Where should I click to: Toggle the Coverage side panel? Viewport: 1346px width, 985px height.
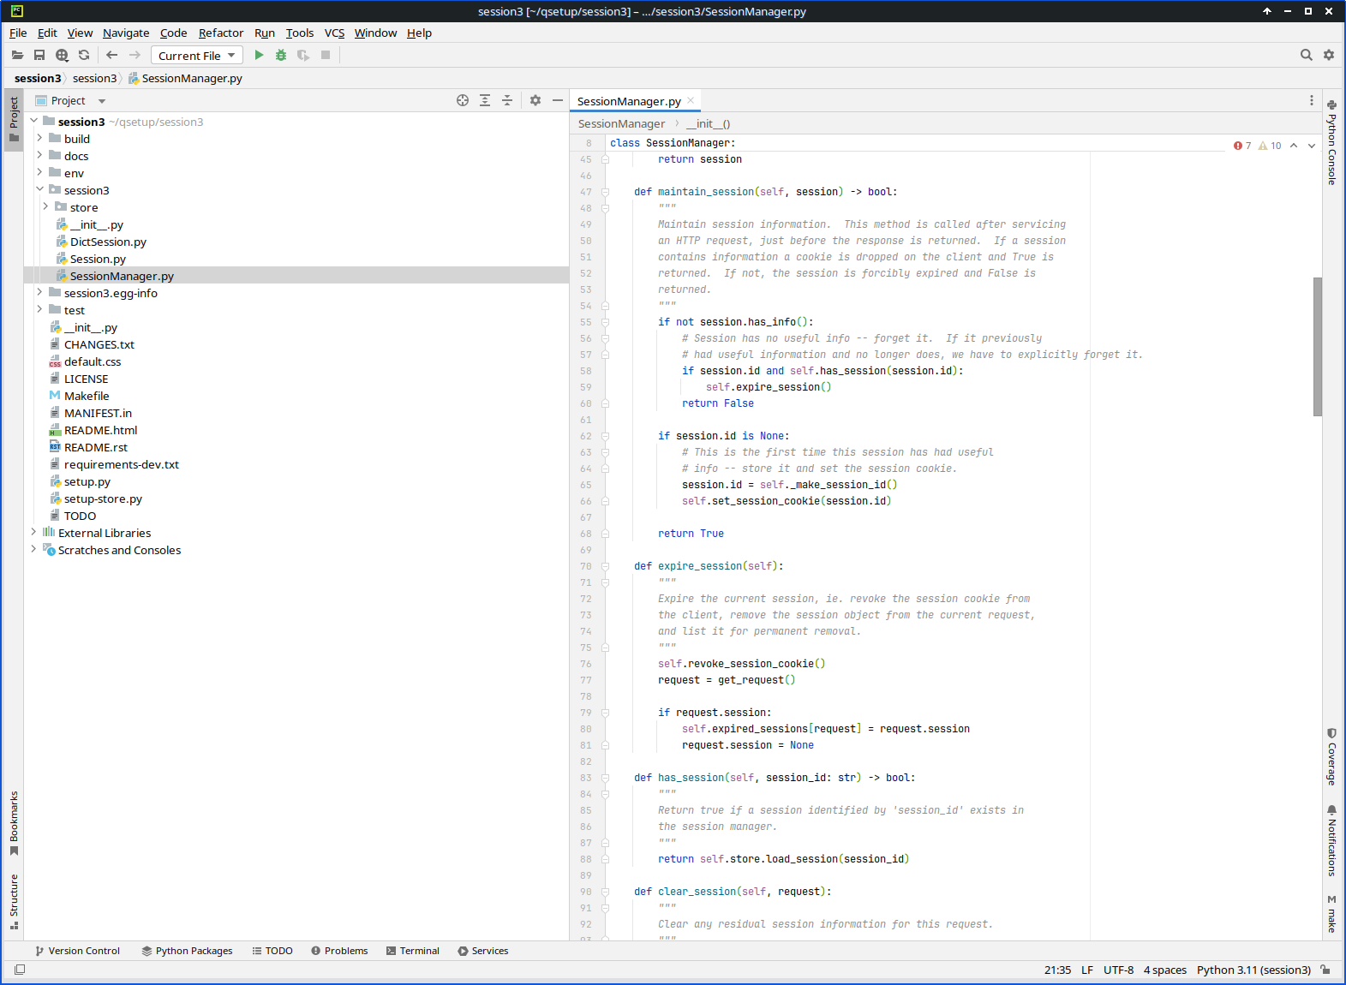(x=1331, y=756)
